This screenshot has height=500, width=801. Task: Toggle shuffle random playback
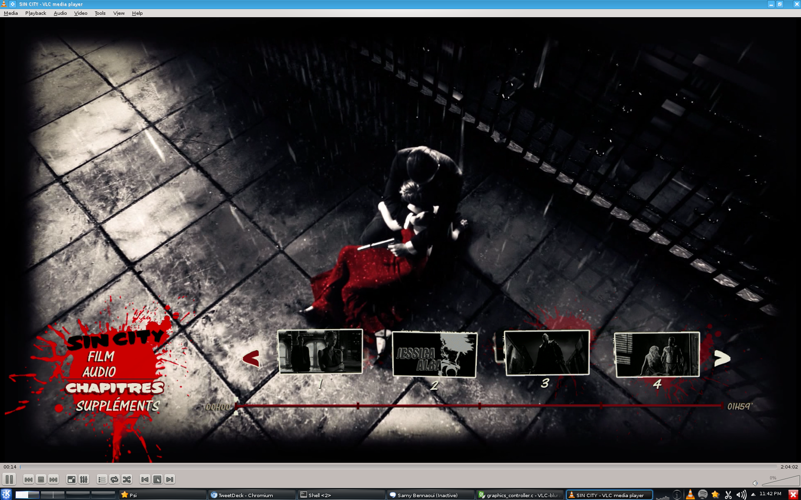point(127,479)
